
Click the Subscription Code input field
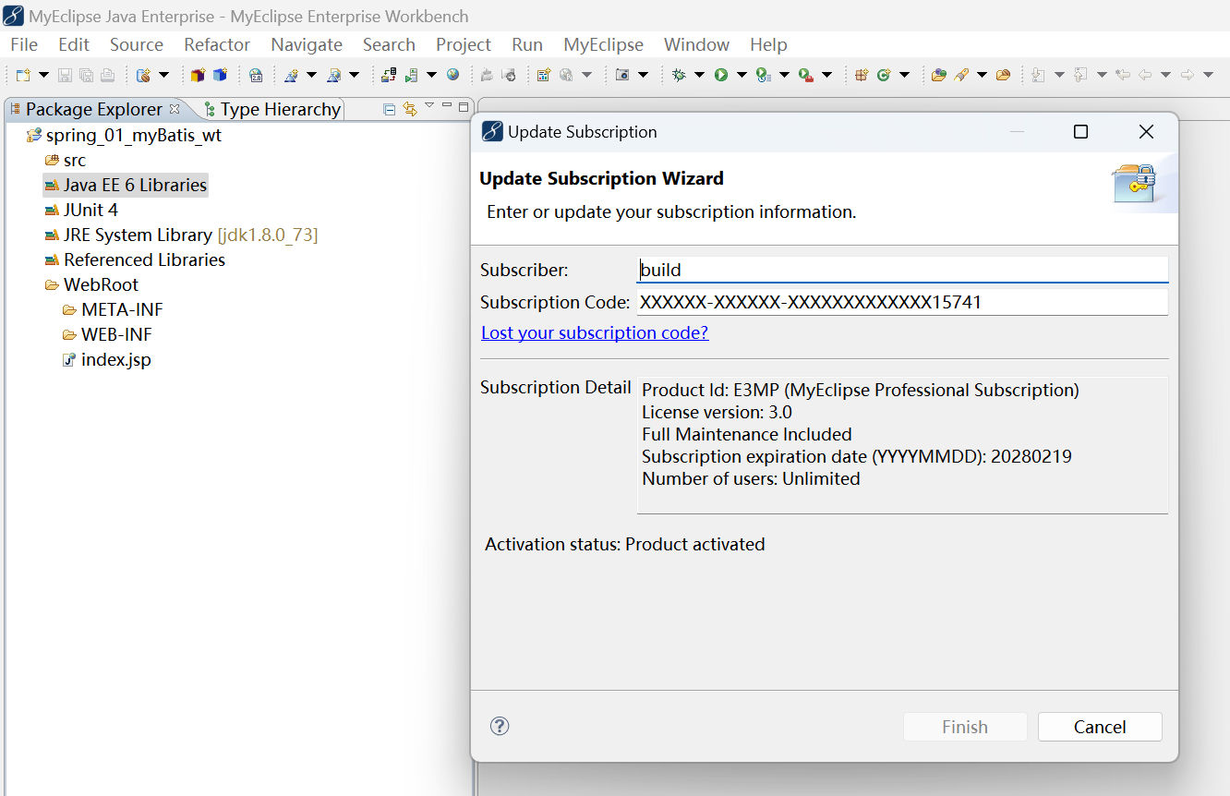903,302
